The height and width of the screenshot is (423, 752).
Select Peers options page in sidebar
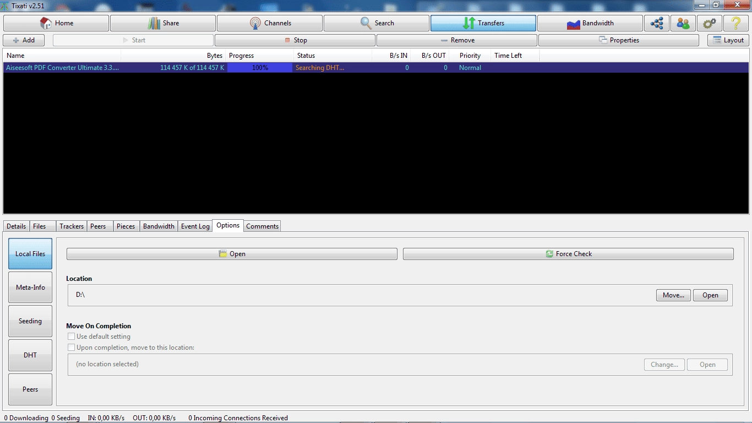pyautogui.click(x=30, y=389)
